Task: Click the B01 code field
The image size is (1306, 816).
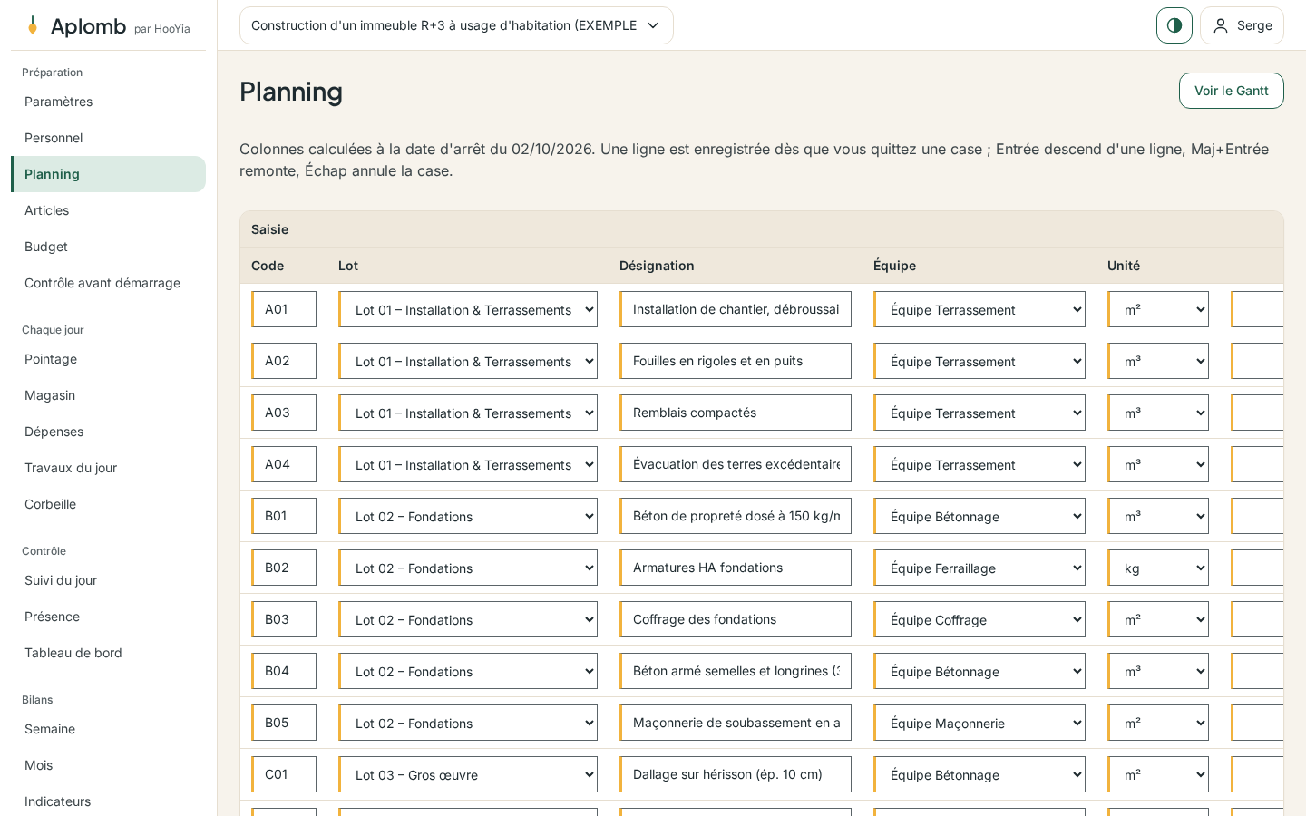Action: click(284, 516)
